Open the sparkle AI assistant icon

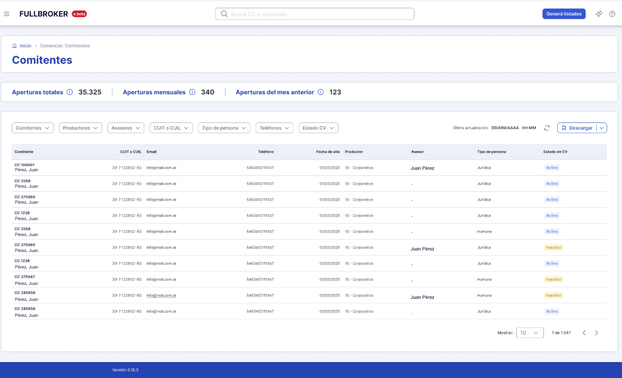click(x=598, y=14)
